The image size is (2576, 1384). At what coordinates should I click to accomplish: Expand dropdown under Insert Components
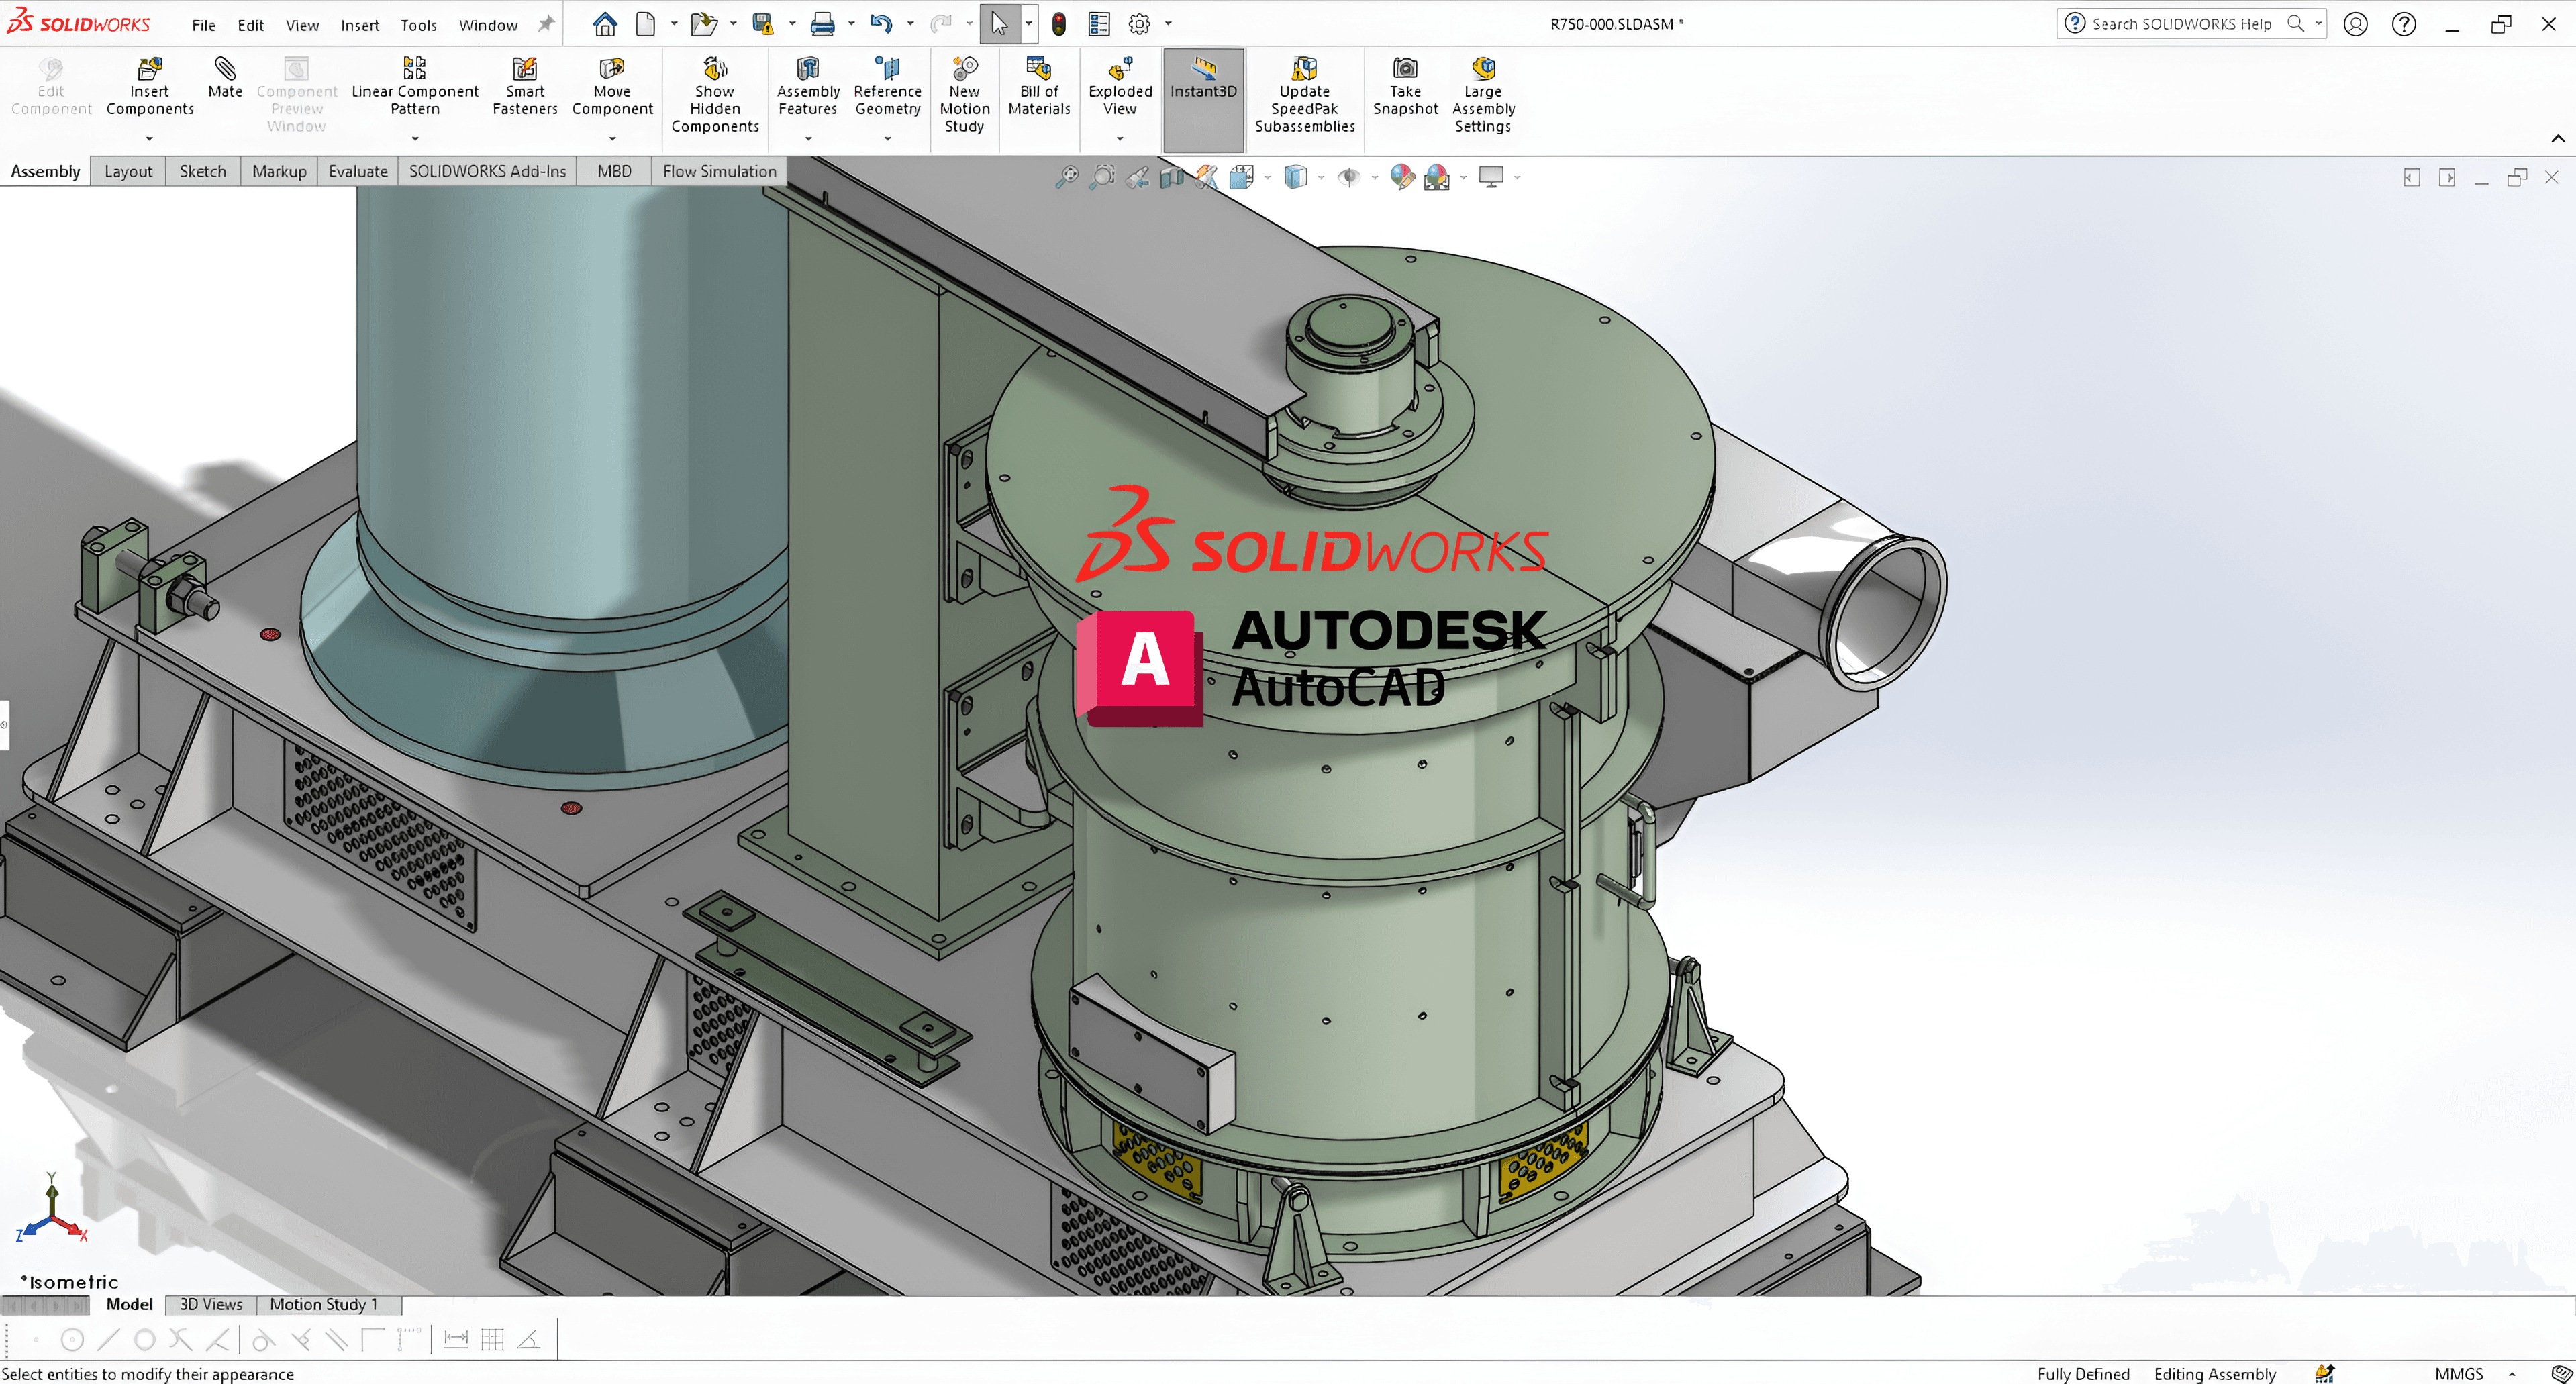[149, 138]
